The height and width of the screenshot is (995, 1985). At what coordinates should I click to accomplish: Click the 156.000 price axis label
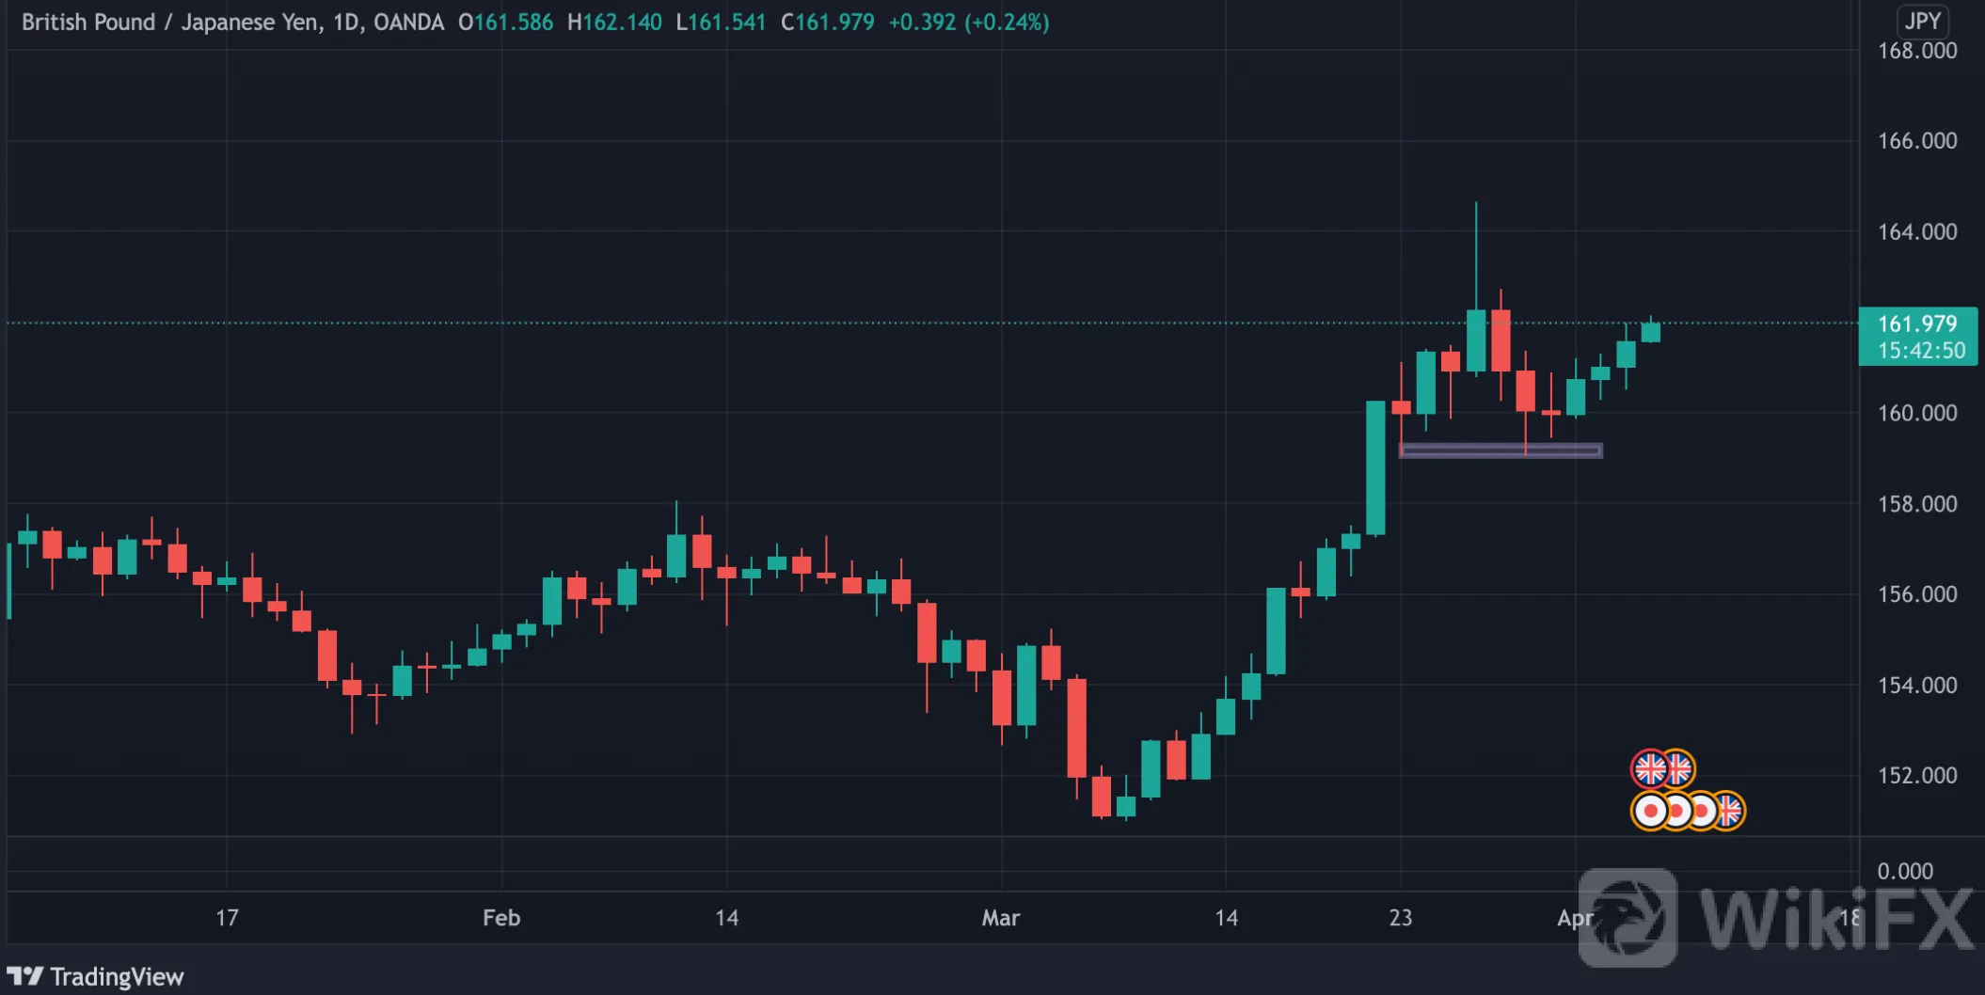coord(1917,594)
